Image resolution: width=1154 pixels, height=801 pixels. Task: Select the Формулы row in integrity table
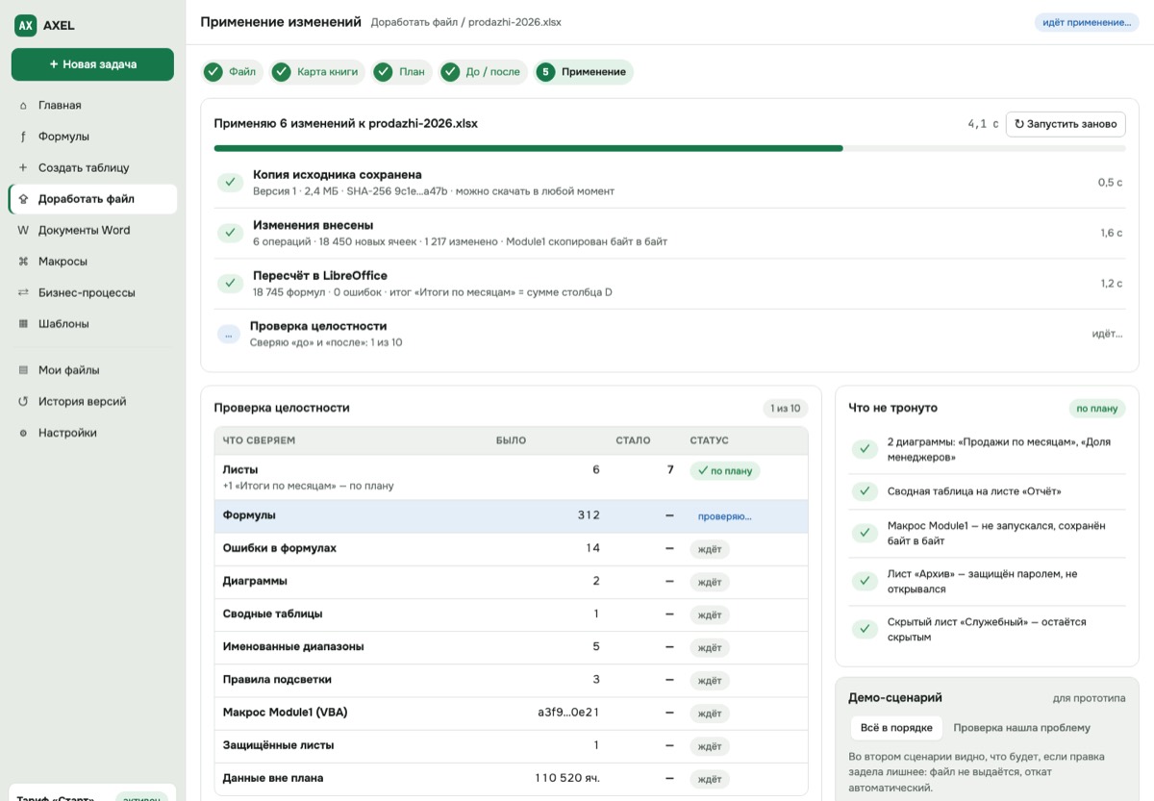[511, 515]
